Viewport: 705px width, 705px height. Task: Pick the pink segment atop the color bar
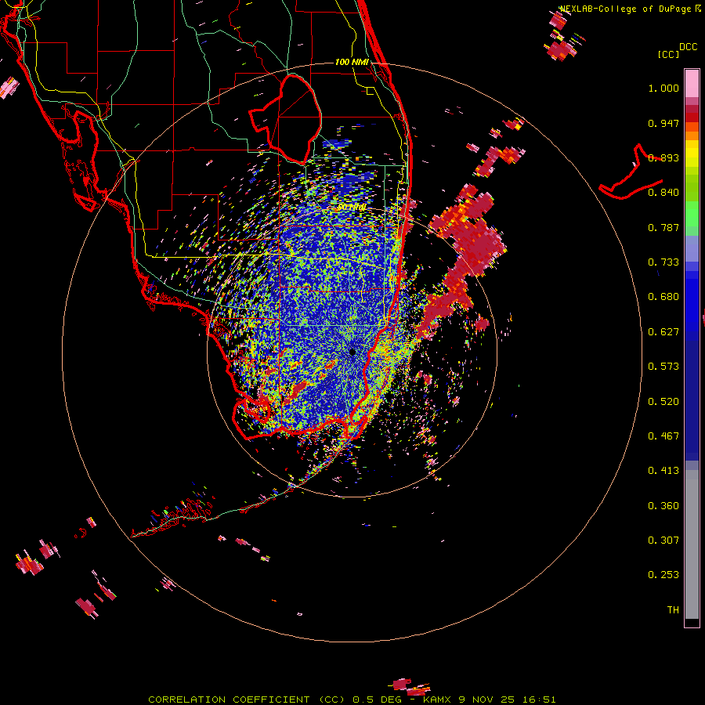(x=692, y=84)
